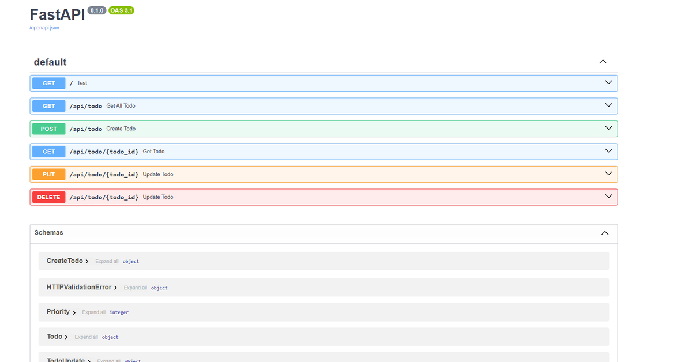Click the integer type label of Priority
The height and width of the screenshot is (362, 692).
(119, 312)
